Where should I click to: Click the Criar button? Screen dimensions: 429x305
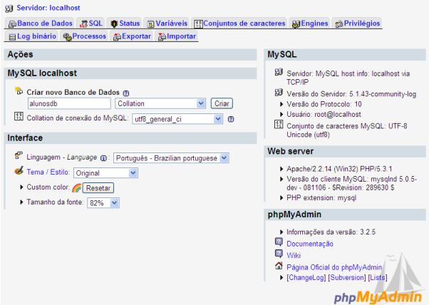(222, 103)
